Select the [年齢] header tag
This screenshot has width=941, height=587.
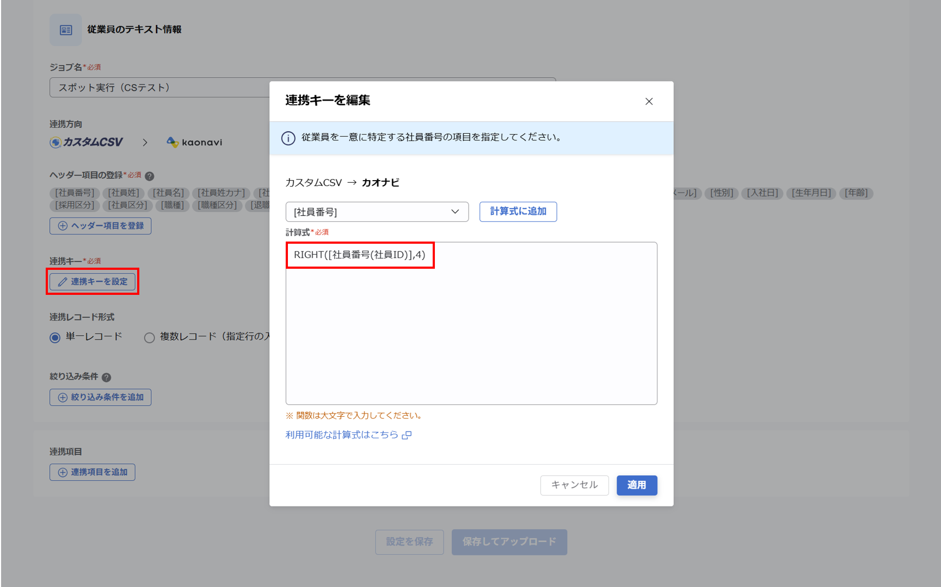(856, 193)
